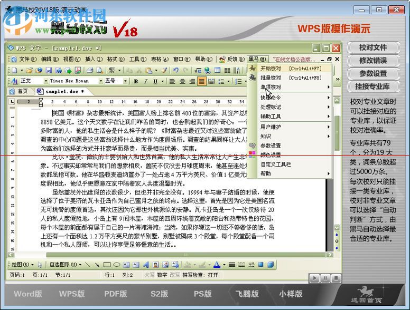Choose 开始校对 from the menu

[x=290, y=69]
